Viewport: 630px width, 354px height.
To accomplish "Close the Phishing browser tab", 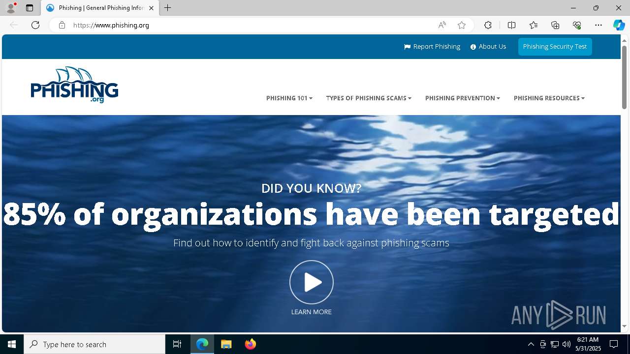I will 152,8.
